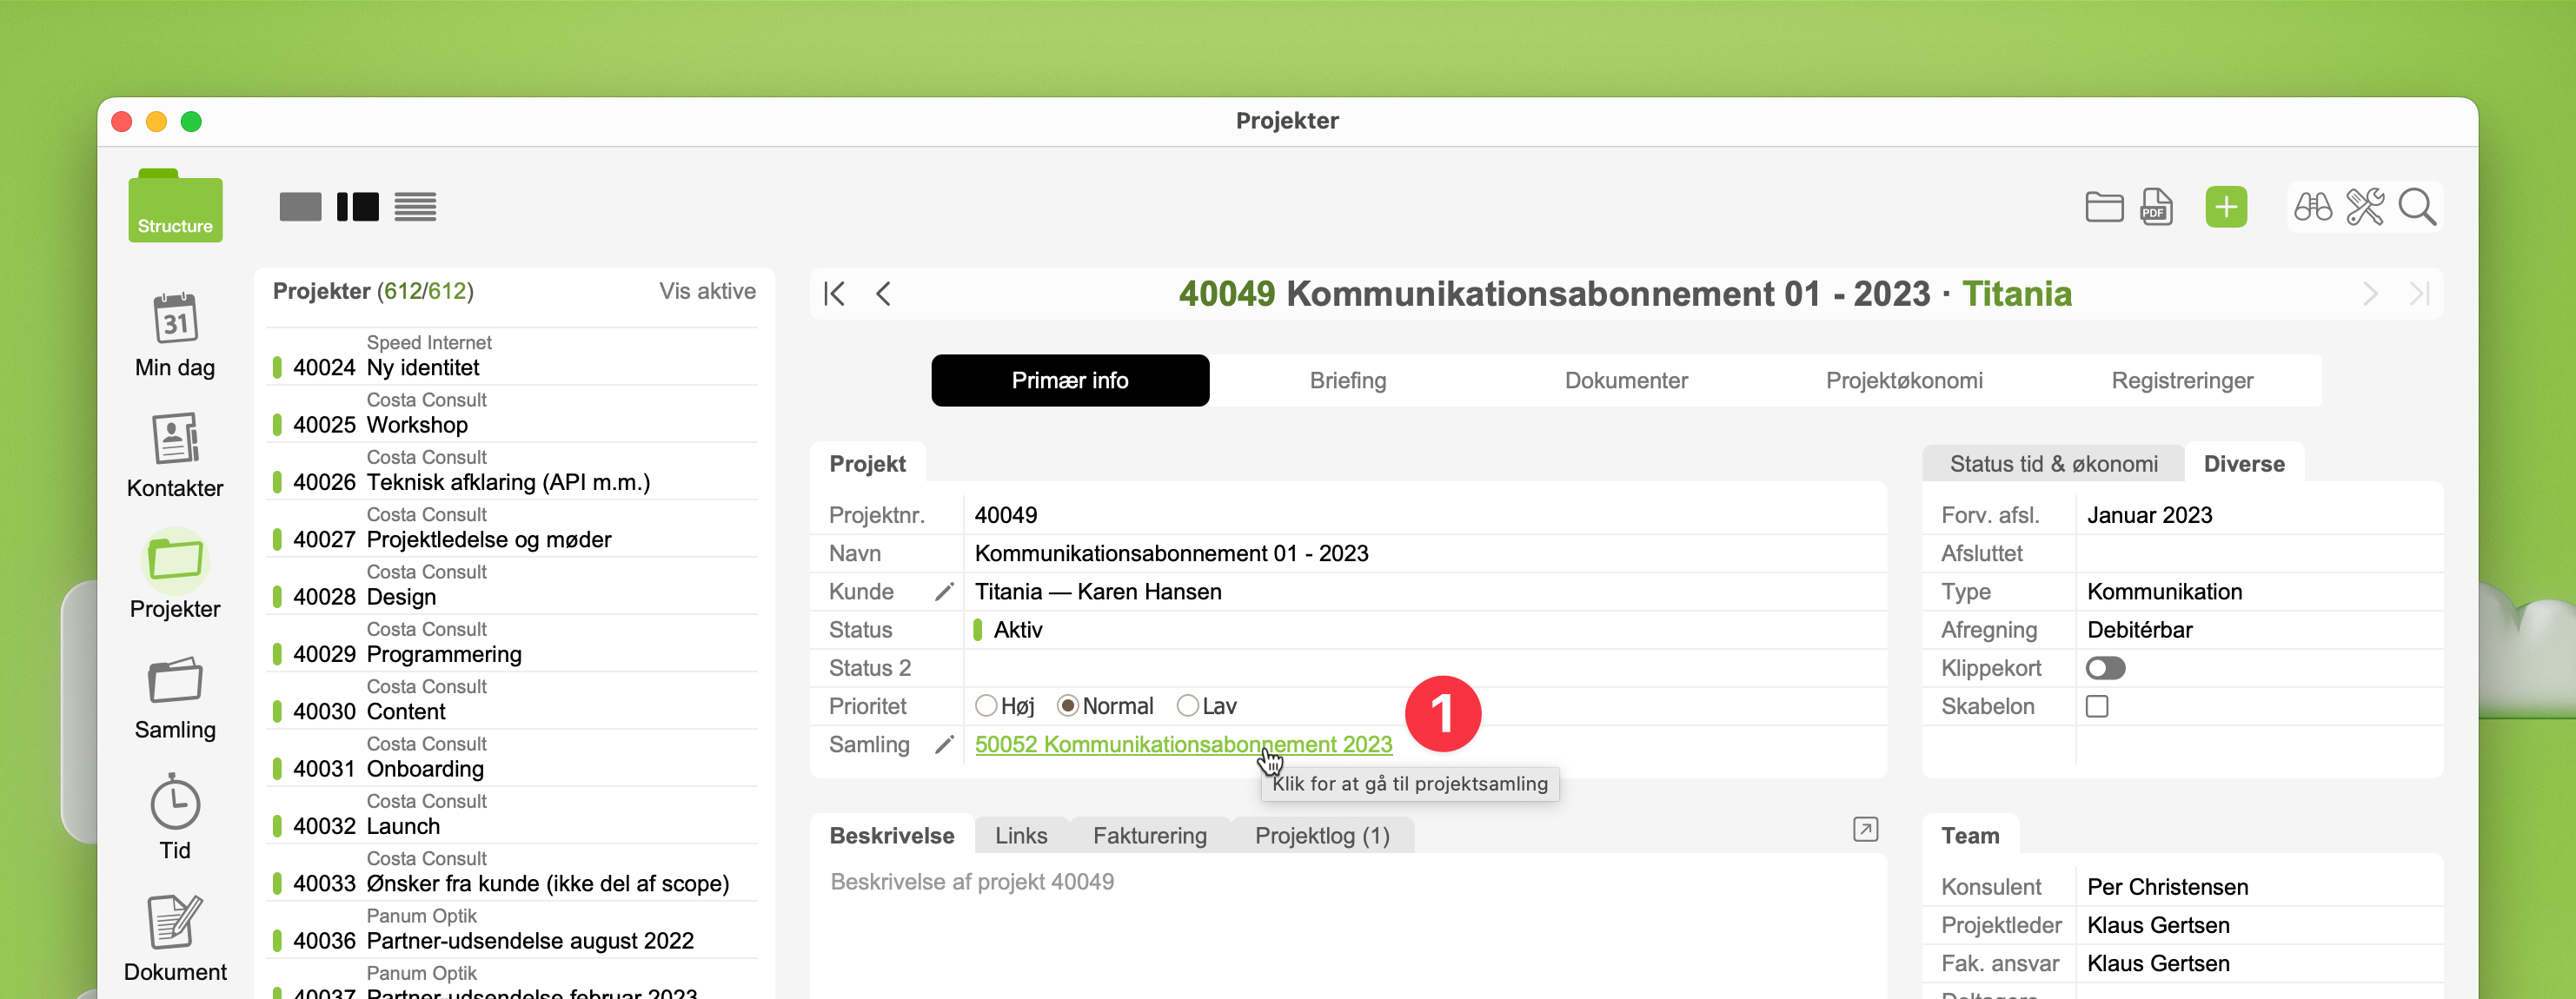Viewport: 2576px width, 999px height.
Task: Select Høj priority radio button
Action: [x=986, y=706]
